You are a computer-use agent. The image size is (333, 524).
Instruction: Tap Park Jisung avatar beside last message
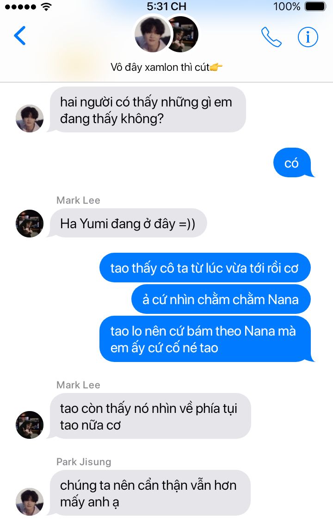(30, 502)
